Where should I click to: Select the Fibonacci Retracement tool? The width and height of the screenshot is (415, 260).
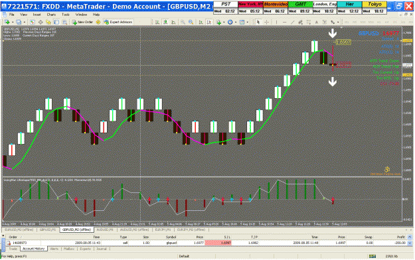click(309, 22)
